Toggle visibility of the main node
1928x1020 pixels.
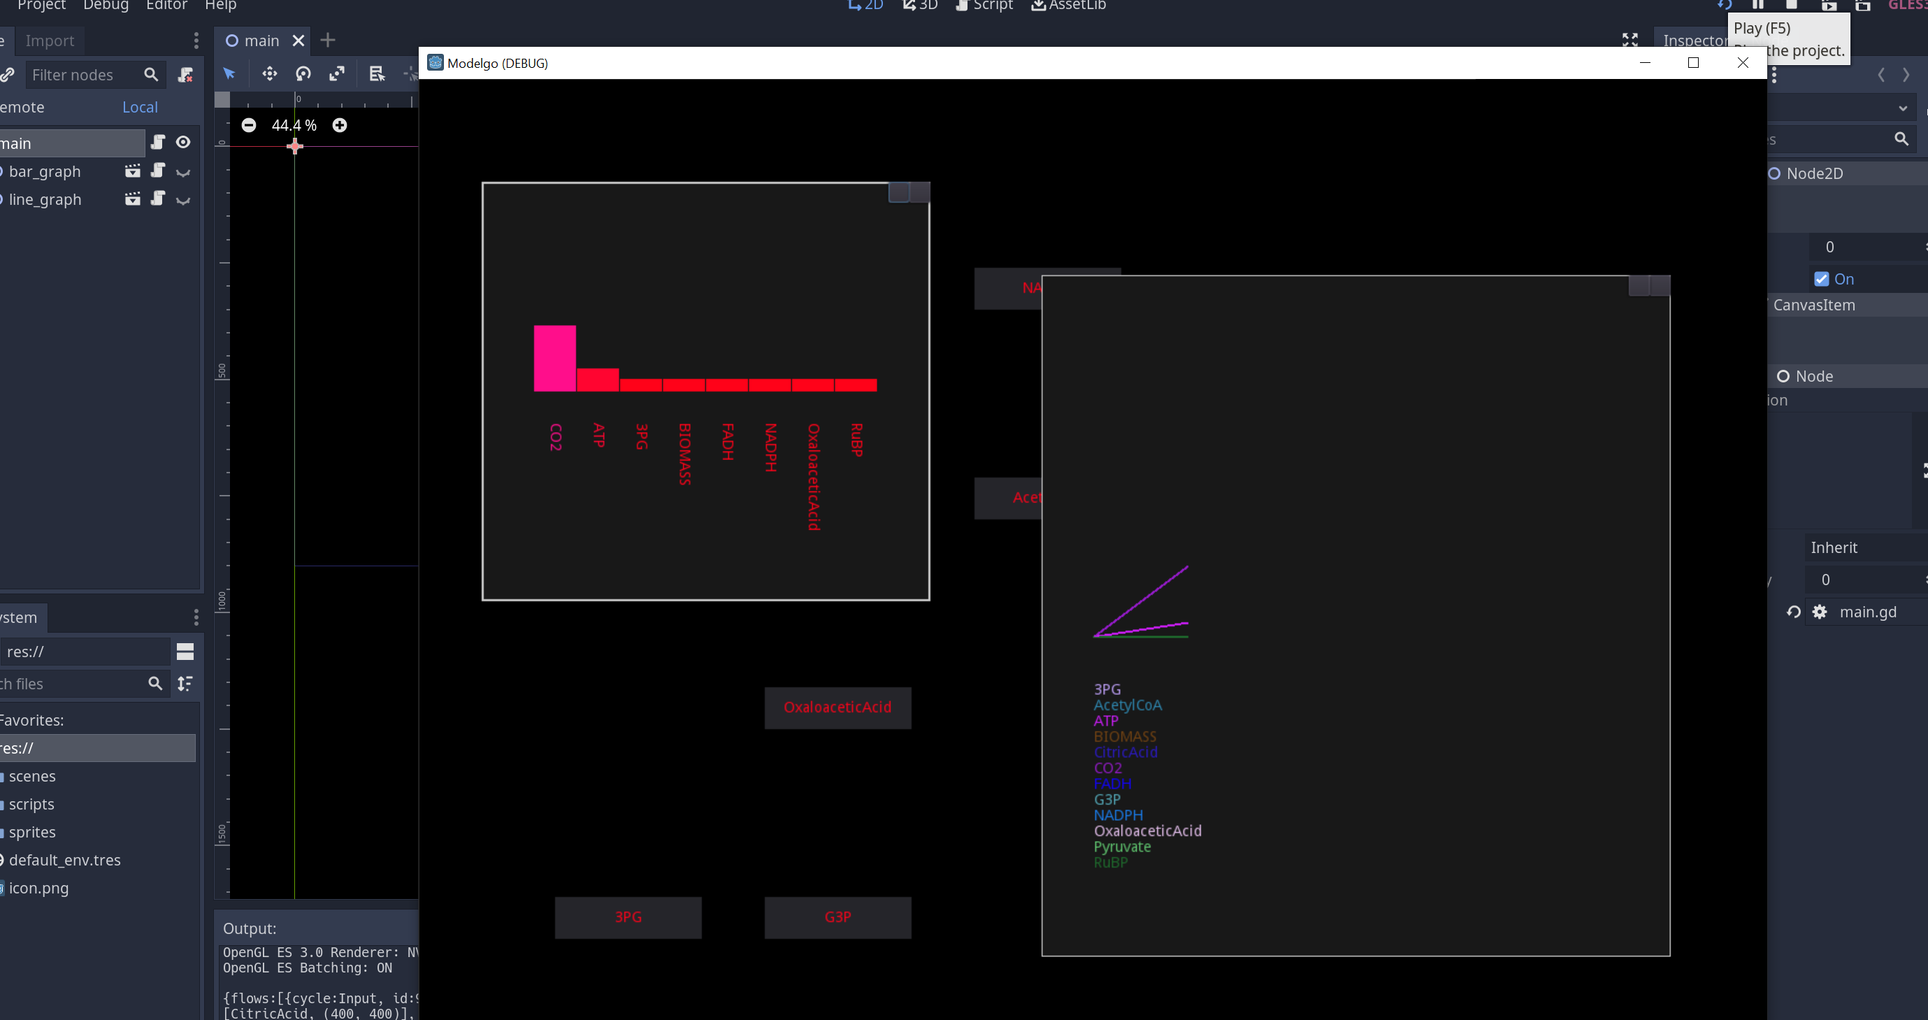tap(182, 142)
